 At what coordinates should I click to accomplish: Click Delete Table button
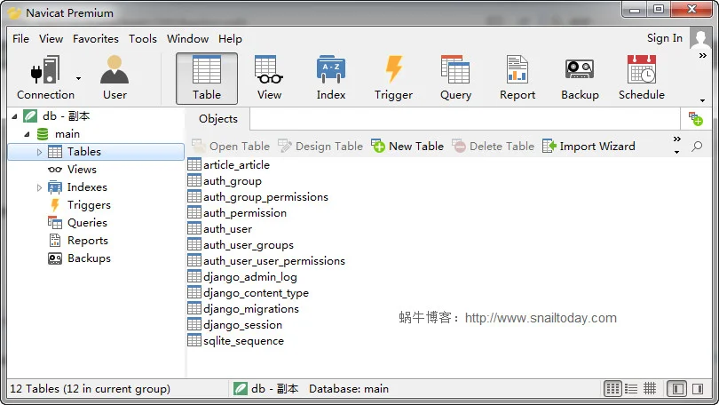coord(493,147)
